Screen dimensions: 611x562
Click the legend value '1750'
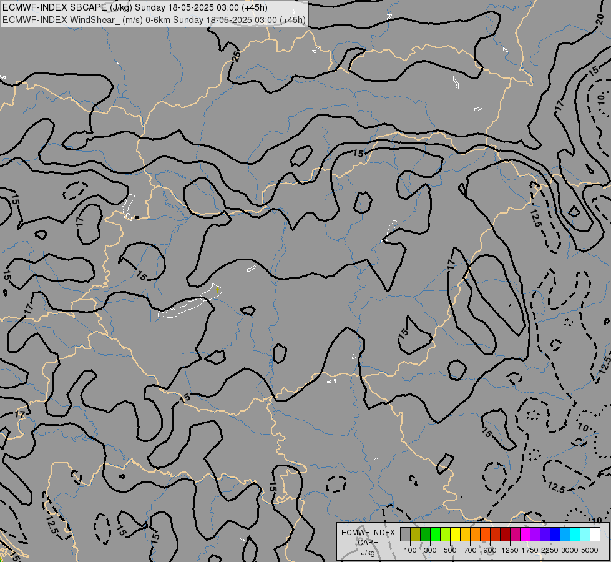(x=530, y=550)
